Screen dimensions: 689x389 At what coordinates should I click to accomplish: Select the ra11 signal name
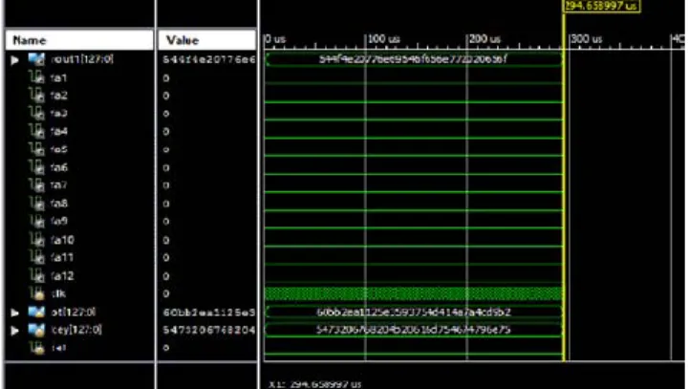[62, 257]
